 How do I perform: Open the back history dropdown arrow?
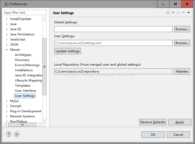pos(173,13)
